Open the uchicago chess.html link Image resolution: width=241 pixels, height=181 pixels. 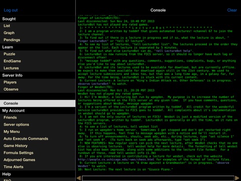(116, 159)
